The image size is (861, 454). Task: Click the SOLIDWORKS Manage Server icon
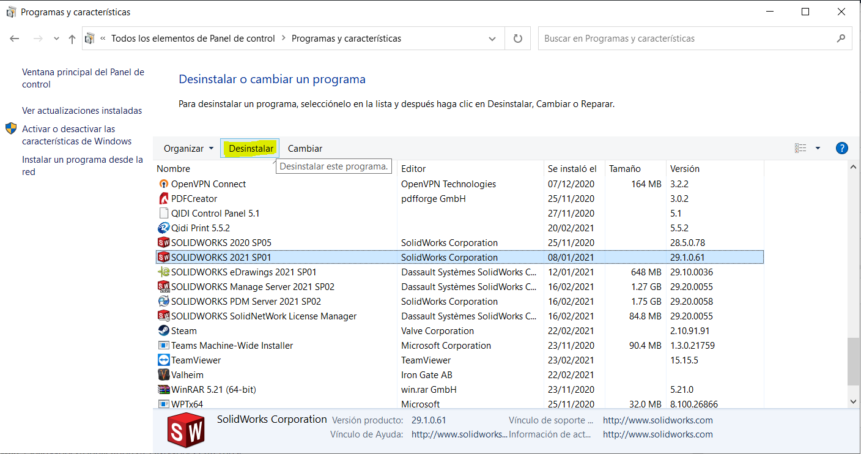point(163,287)
